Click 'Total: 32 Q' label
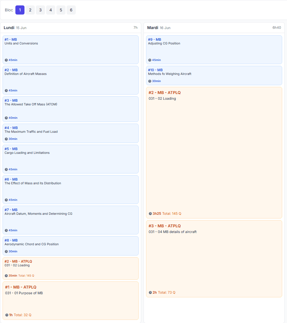Viewport: 287px width, 323px height. (22, 315)
